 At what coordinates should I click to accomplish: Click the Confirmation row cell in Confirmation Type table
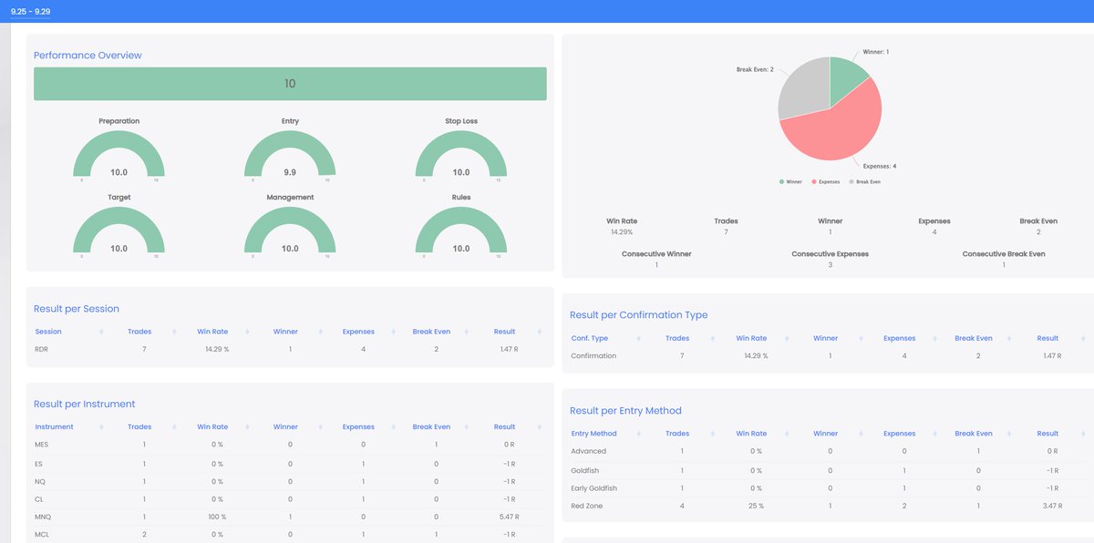pos(593,355)
